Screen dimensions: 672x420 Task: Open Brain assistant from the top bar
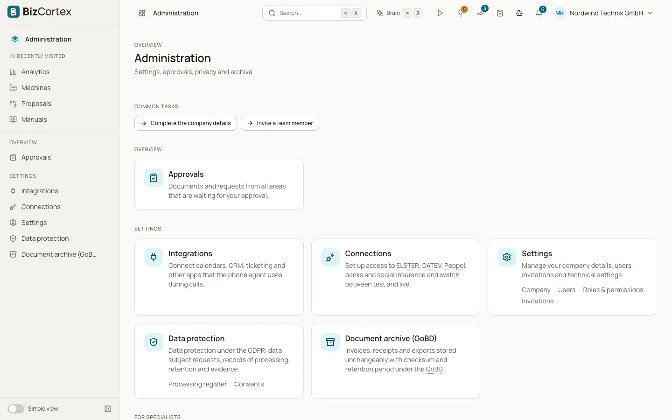click(x=399, y=13)
